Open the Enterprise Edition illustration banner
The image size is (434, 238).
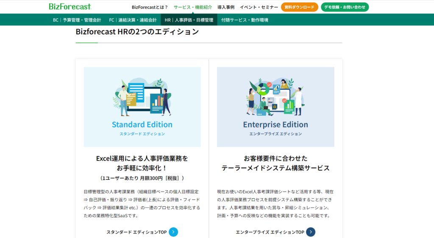click(x=275, y=107)
